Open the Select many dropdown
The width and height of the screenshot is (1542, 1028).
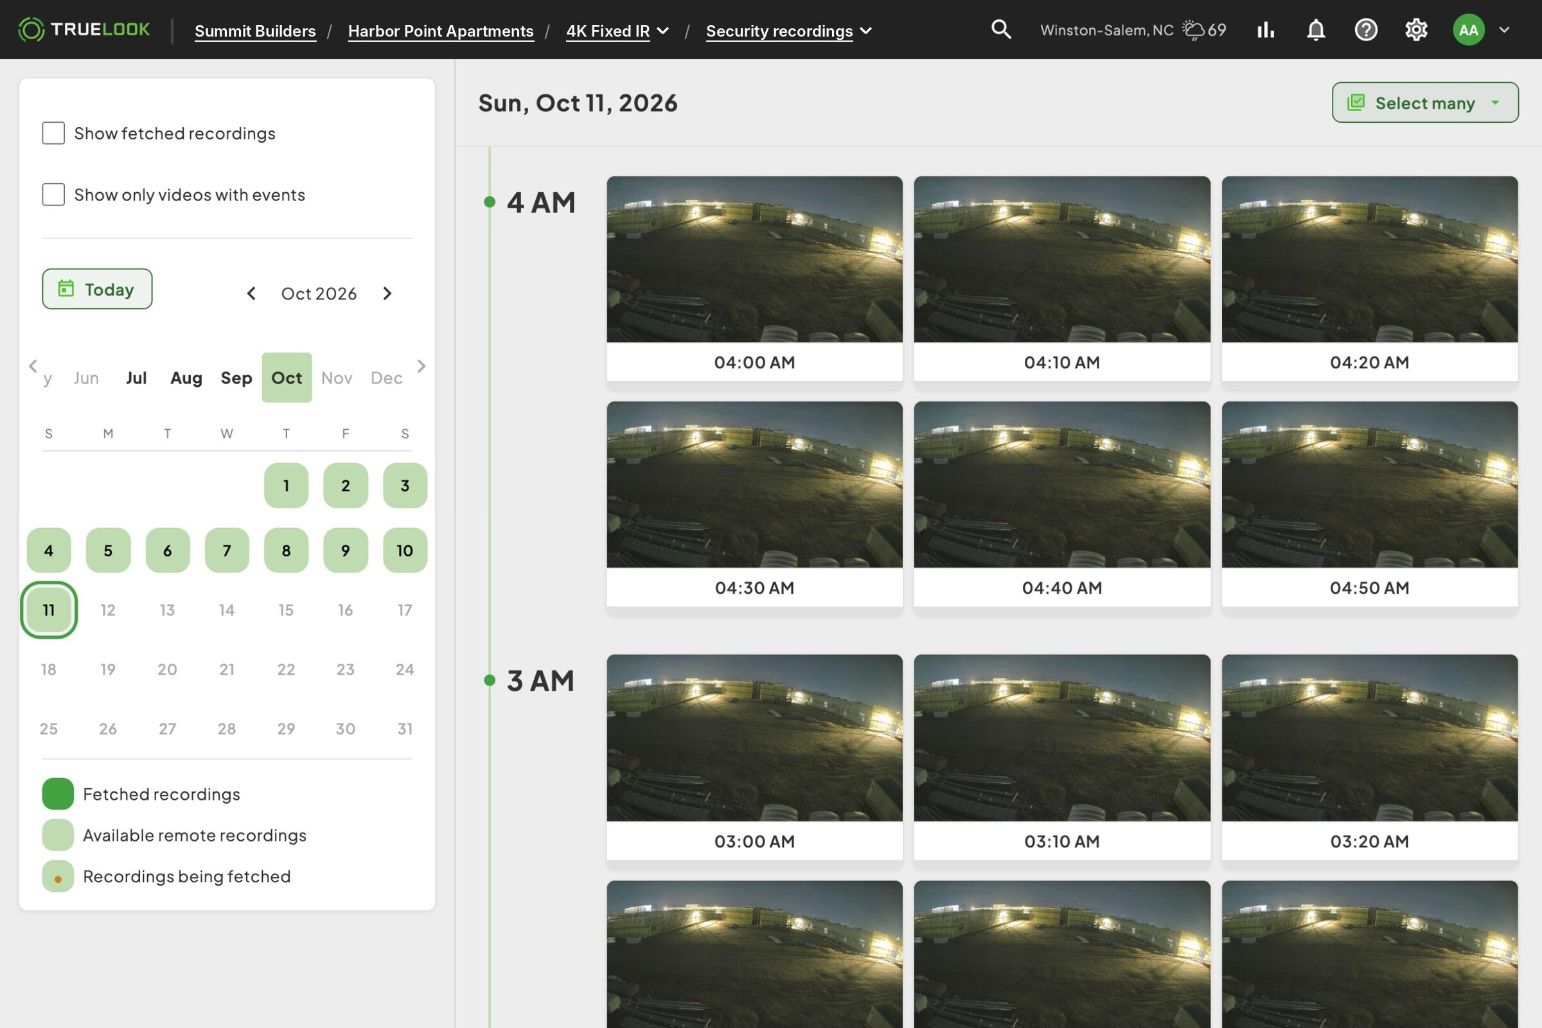coord(1424,102)
